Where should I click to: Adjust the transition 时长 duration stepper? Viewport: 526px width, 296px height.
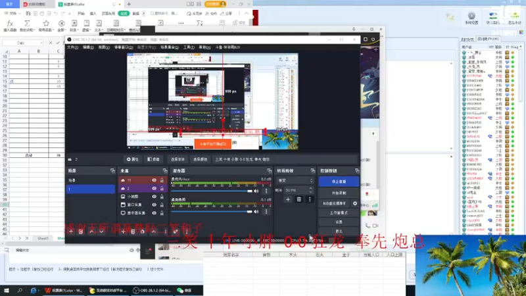click(310, 190)
